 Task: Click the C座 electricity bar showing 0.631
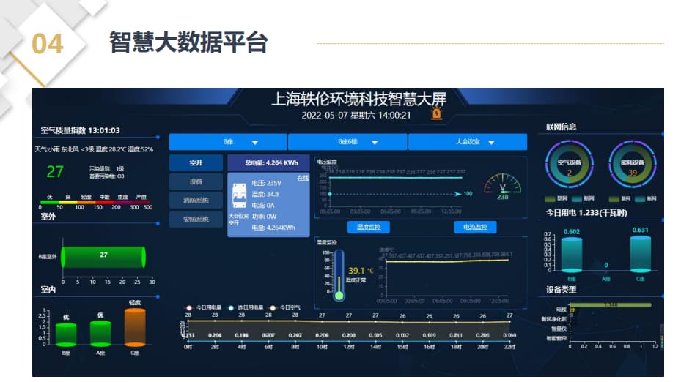click(x=641, y=254)
